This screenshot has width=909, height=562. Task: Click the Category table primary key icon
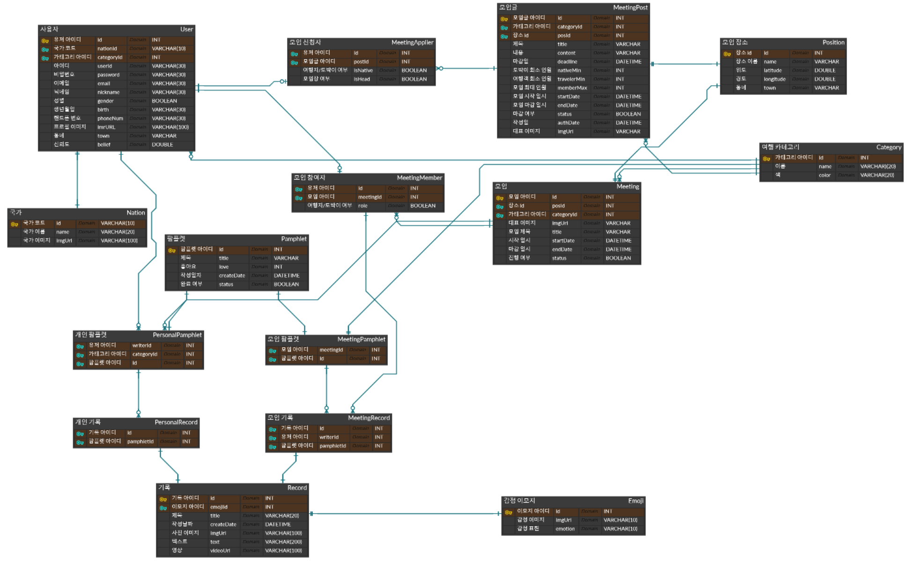point(766,159)
